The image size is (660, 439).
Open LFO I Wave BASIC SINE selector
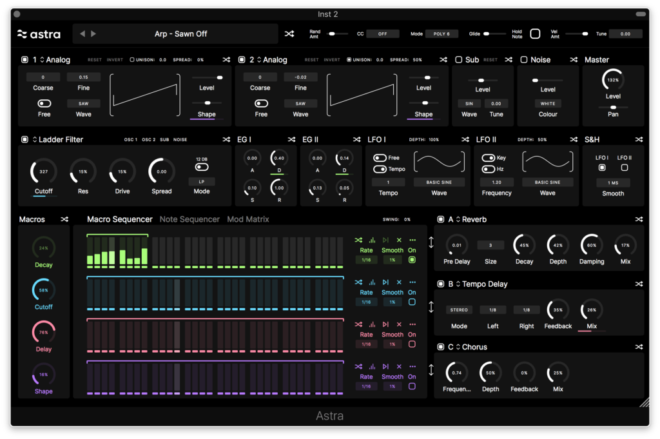coord(439,182)
